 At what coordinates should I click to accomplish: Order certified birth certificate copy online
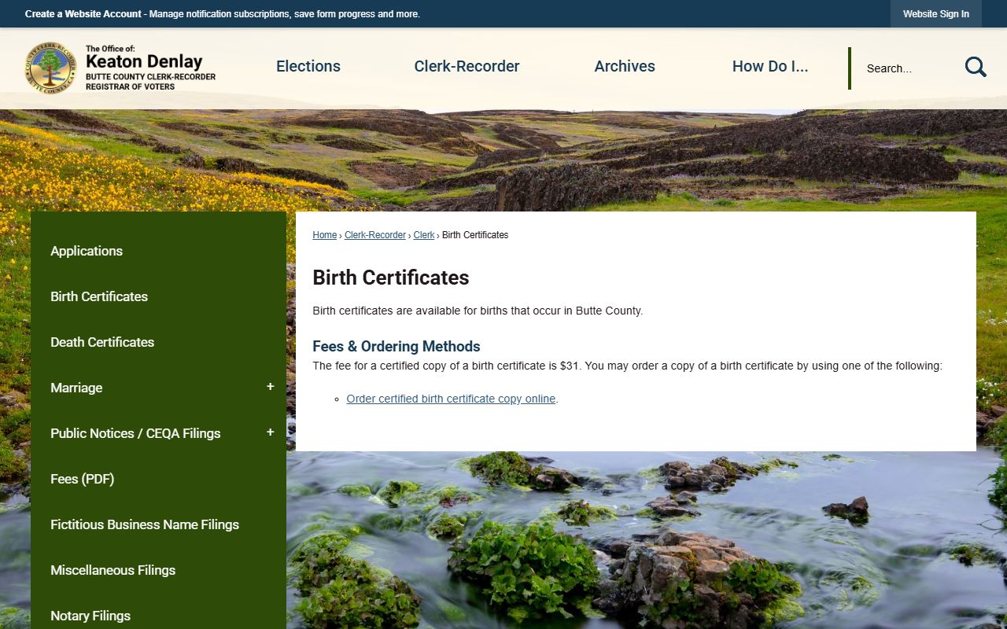coord(451,399)
